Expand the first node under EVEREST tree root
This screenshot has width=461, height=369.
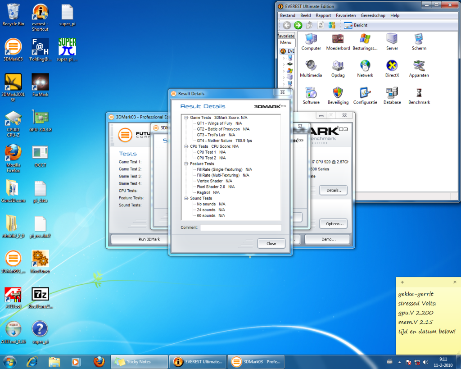(284, 58)
